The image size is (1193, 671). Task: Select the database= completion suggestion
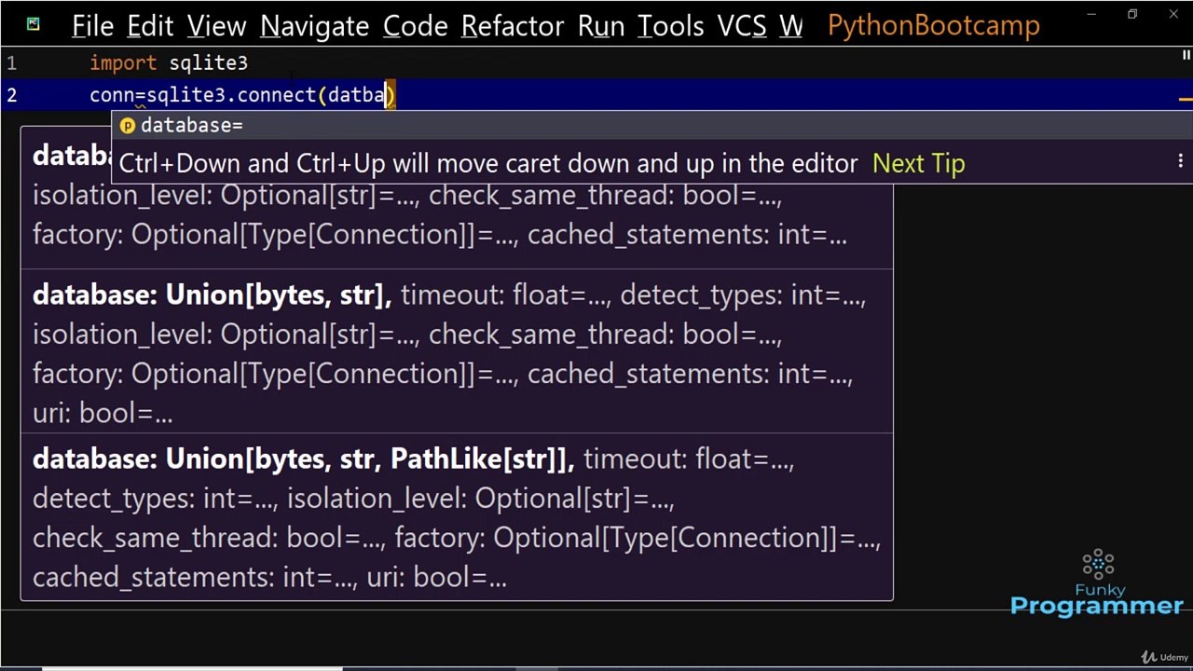pos(191,126)
